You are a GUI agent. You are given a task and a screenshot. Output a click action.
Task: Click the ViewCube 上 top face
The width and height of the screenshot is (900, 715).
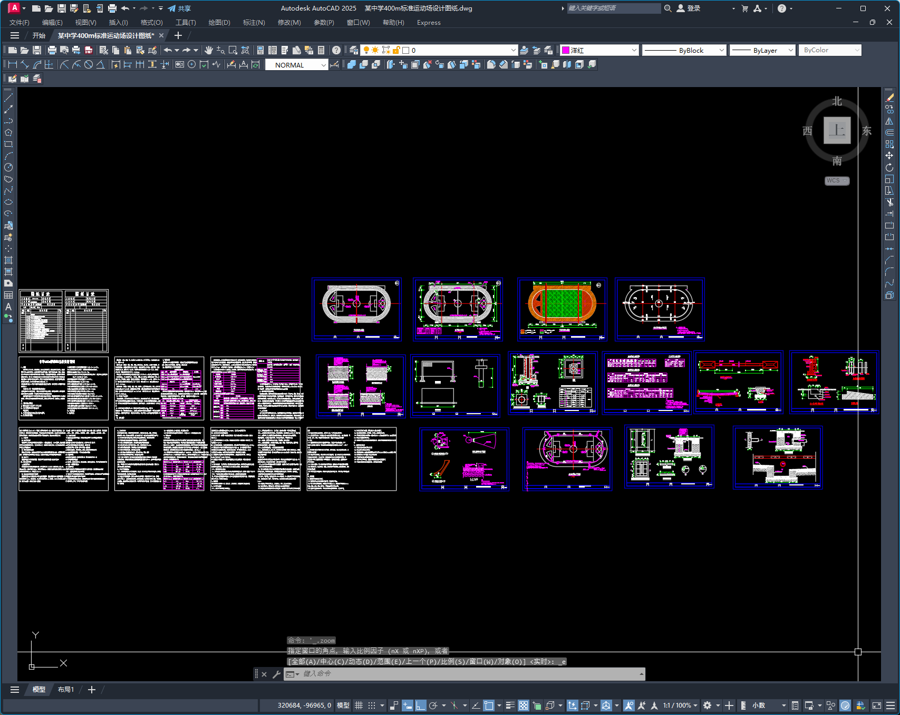(837, 130)
